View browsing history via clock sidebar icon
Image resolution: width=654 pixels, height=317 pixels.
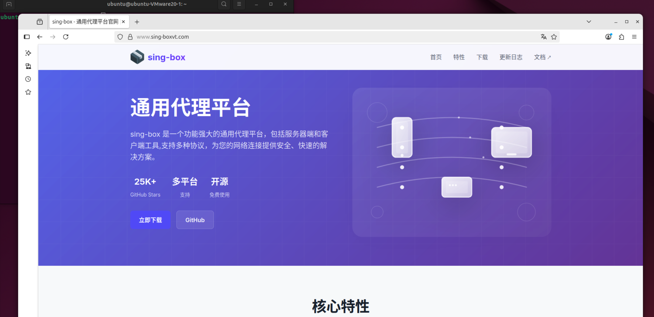(28, 79)
